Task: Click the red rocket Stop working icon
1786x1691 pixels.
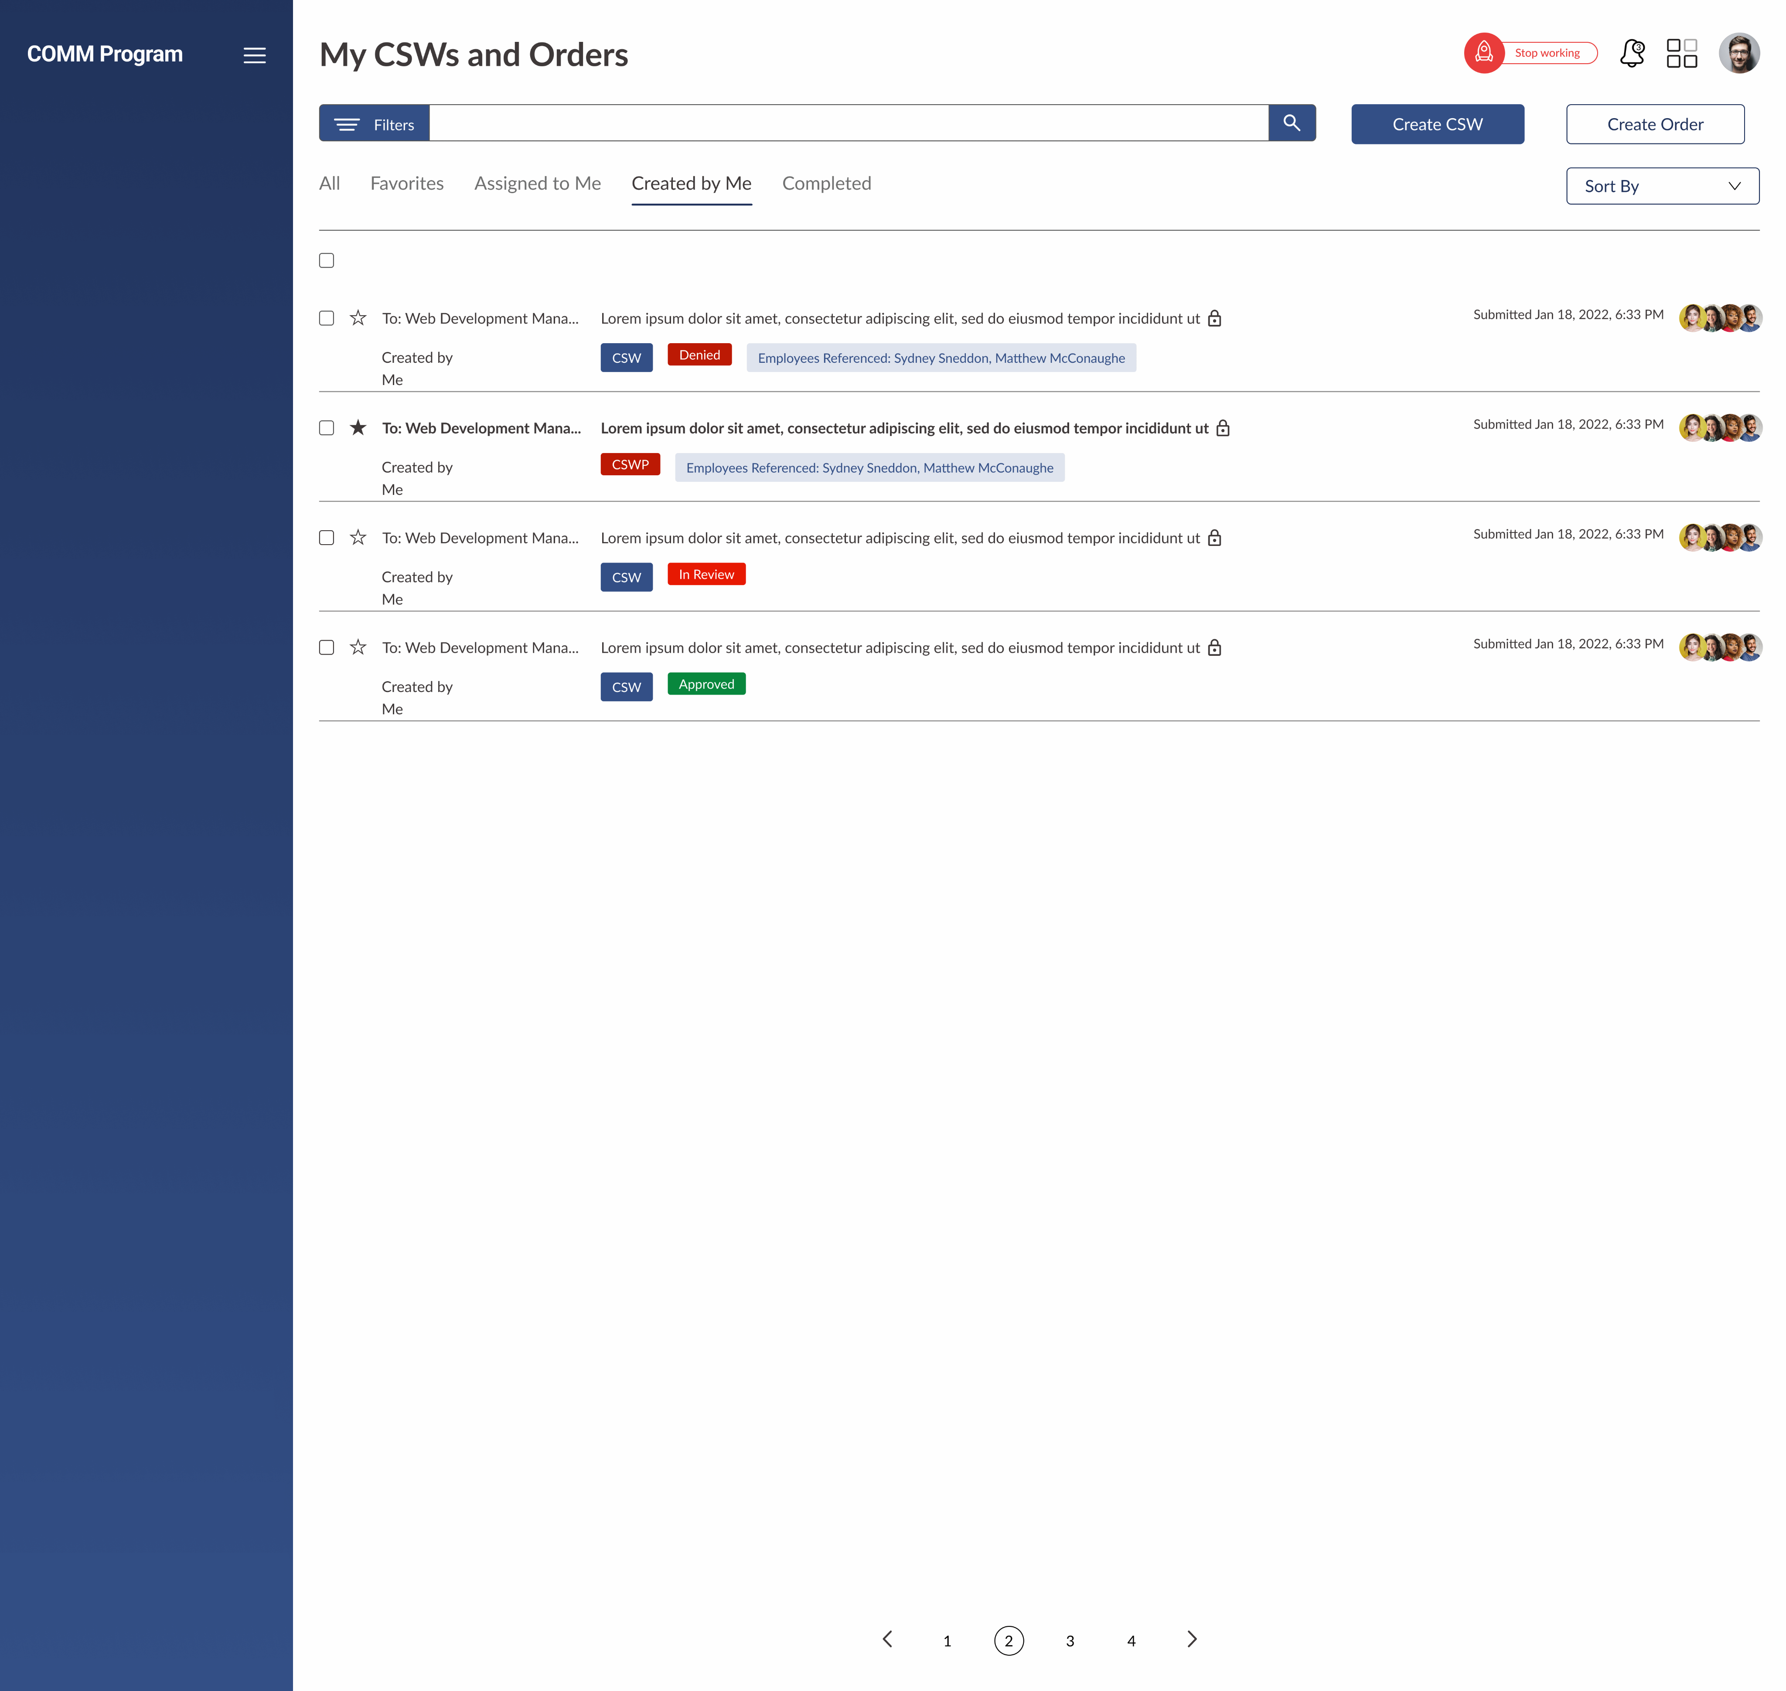Action: [1483, 53]
